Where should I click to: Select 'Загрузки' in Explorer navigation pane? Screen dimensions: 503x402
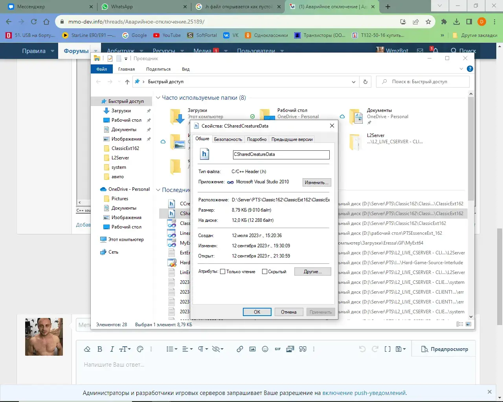point(121,111)
